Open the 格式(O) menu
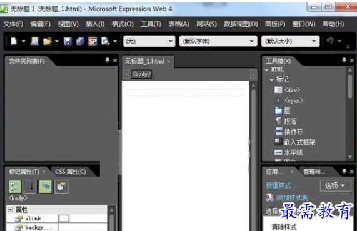The height and width of the screenshot is (231, 357). [x=123, y=24]
